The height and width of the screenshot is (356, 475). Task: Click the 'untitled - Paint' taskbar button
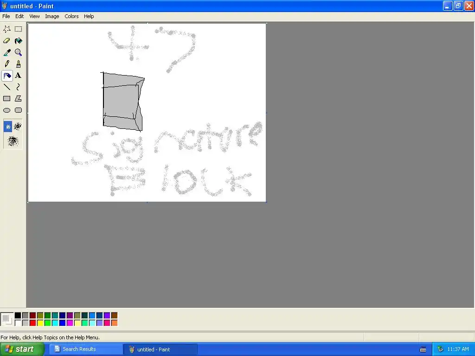tap(160, 349)
